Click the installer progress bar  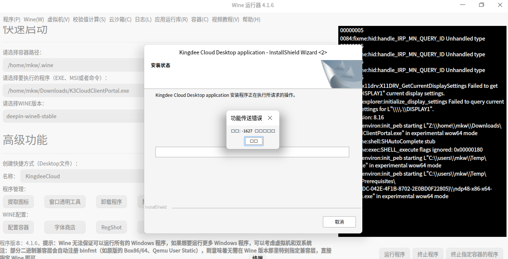pos(252,152)
